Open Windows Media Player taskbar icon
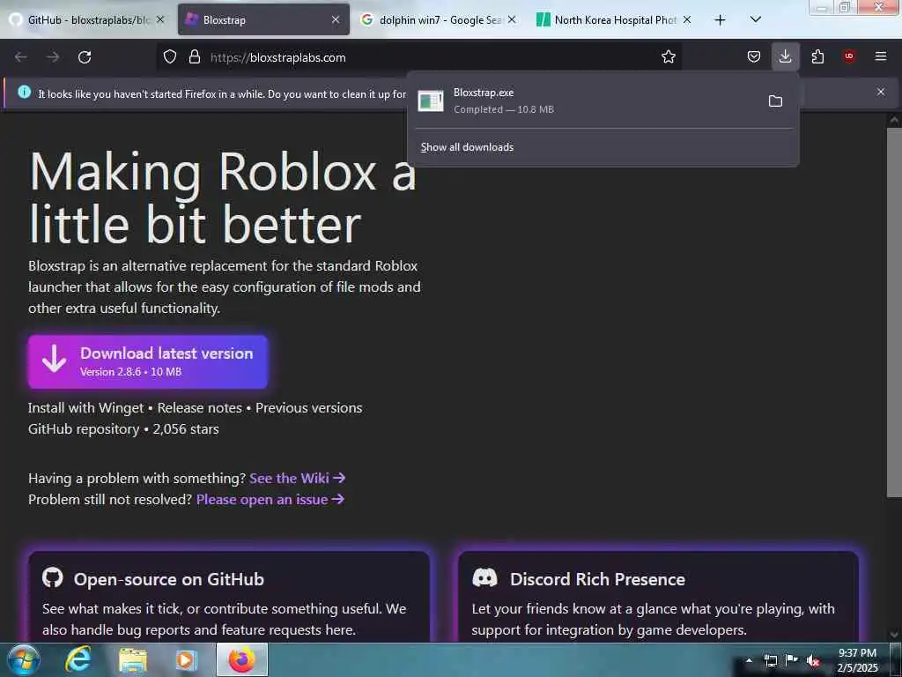Image resolution: width=902 pixels, height=677 pixels. [x=186, y=659]
